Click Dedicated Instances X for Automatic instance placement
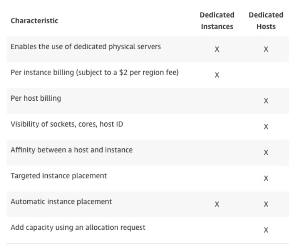Image resolution: width=300 pixels, height=247 pixels. click(x=217, y=204)
